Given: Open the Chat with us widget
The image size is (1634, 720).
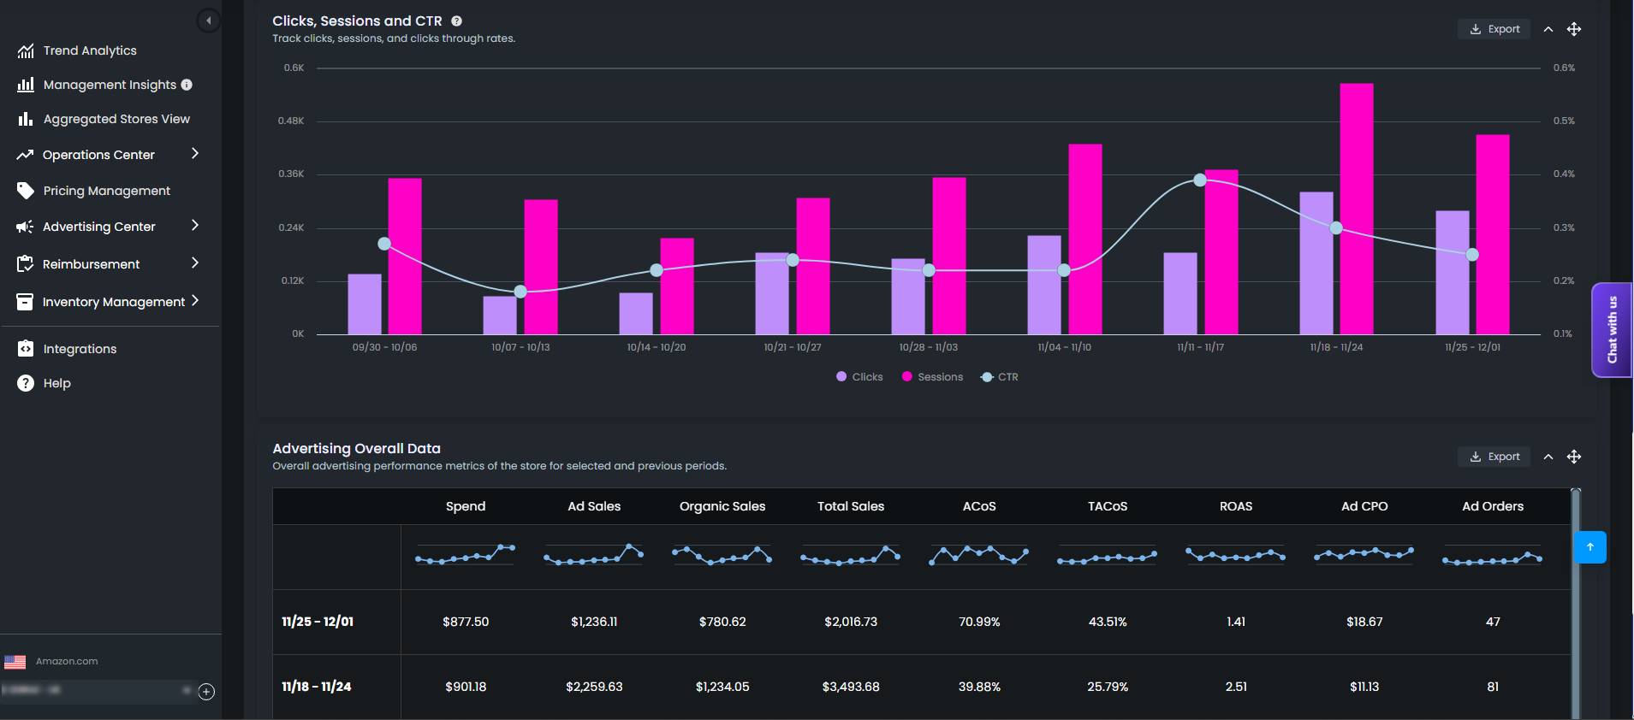Looking at the screenshot, I should [x=1612, y=330].
